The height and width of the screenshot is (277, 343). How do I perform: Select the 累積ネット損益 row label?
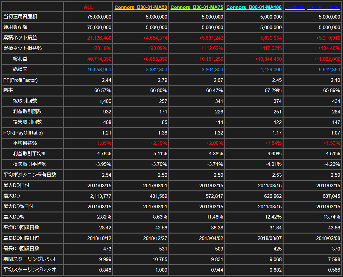point(20,38)
